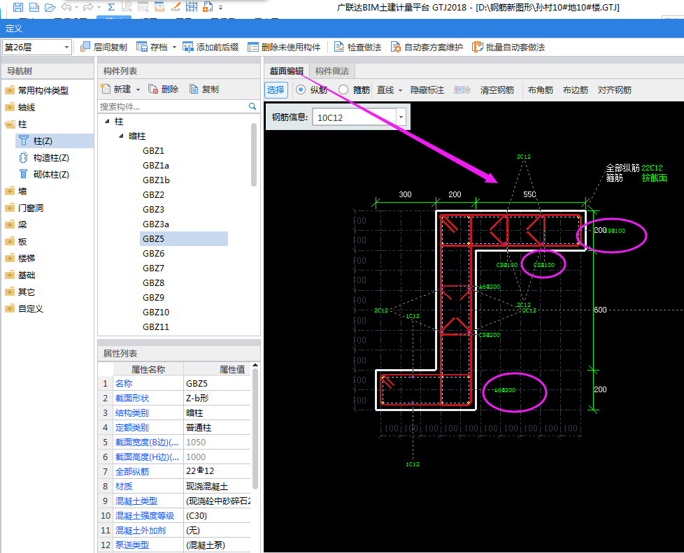Select the 纵筋 radio button
This screenshot has height=553, width=684.
301,90
